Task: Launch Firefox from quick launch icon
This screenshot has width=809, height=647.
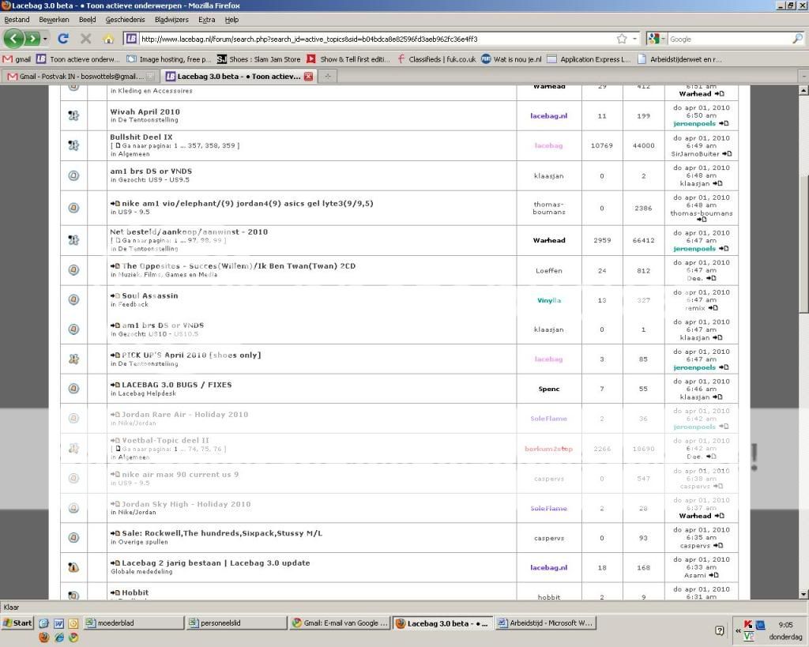Action: [x=44, y=637]
